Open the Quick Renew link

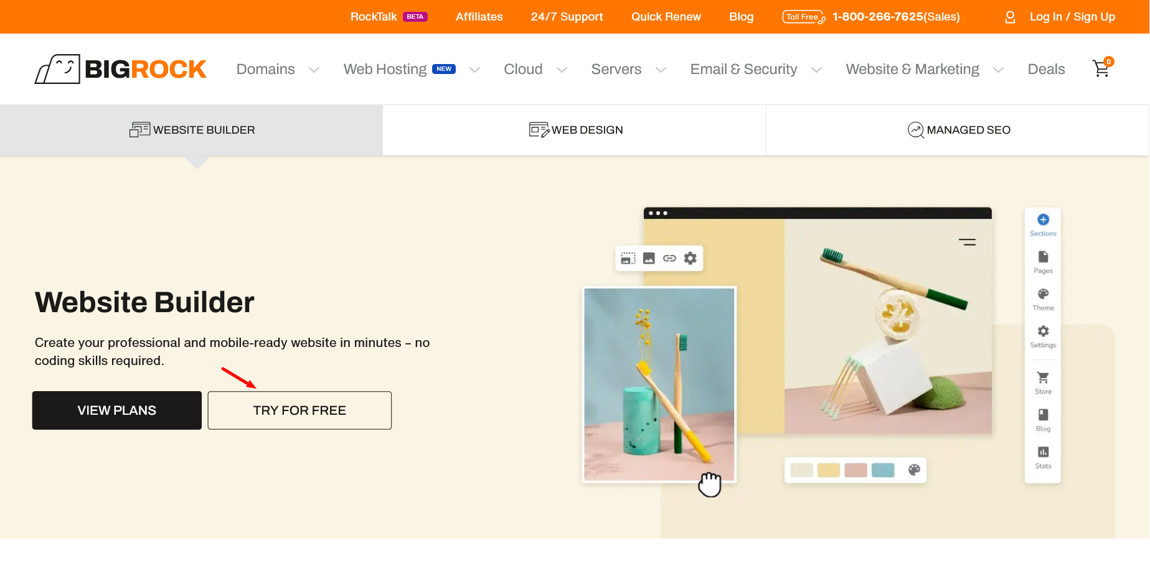666,17
